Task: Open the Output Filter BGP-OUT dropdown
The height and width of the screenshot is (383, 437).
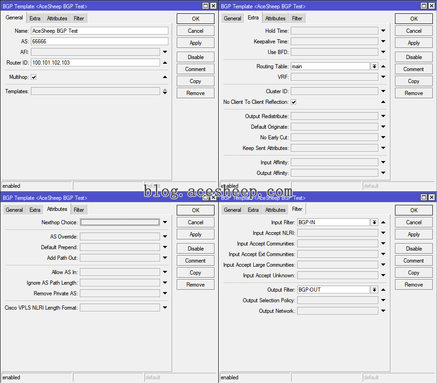Action: click(374, 290)
